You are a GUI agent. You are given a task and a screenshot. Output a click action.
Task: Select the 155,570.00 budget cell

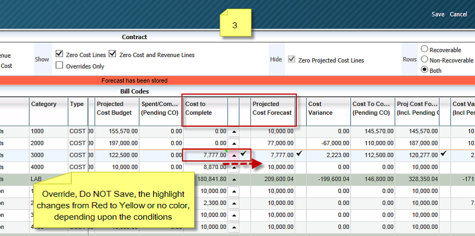[117, 131]
